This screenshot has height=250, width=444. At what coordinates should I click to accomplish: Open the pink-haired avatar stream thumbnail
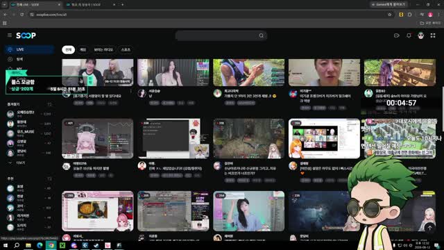pos(98,138)
